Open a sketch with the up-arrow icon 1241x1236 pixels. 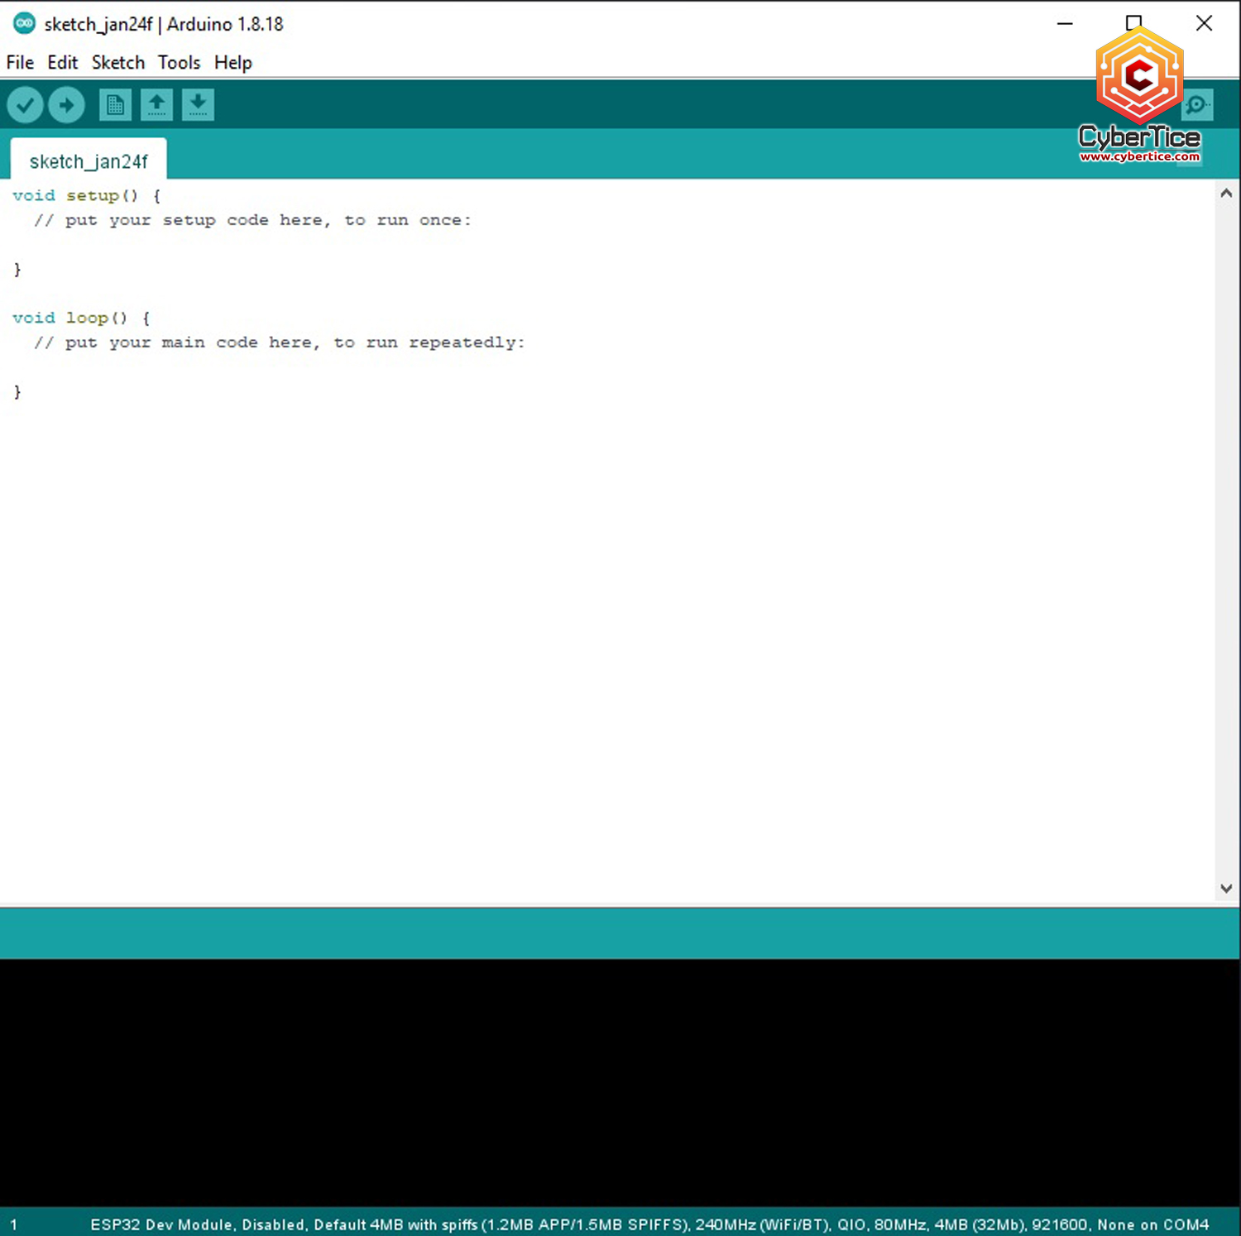156,105
